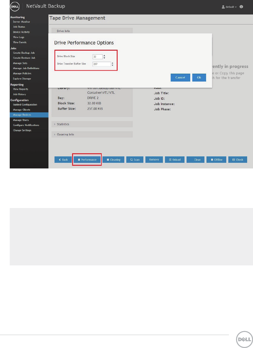Open Manage Clients
The height and width of the screenshot is (348, 253).
point(22,110)
